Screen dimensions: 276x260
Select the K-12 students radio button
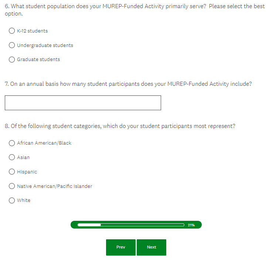point(12,31)
